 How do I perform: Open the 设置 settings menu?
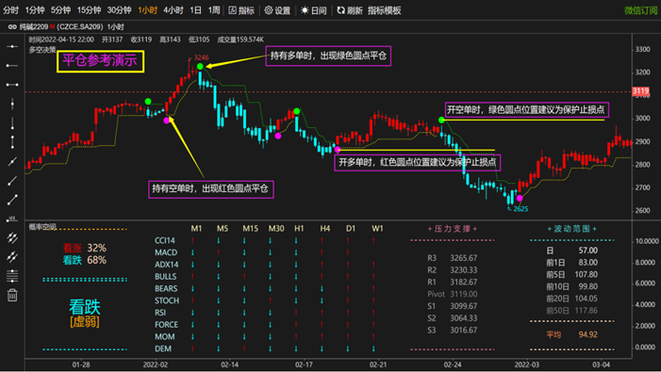point(277,10)
